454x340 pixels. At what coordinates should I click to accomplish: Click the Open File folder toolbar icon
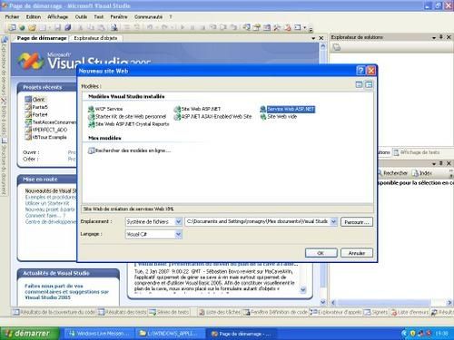[x=32, y=27]
